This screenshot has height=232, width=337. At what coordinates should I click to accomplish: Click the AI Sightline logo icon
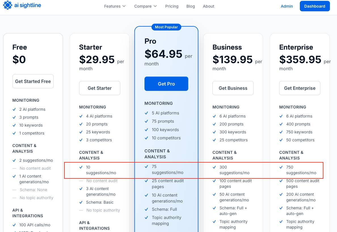coord(8,5)
